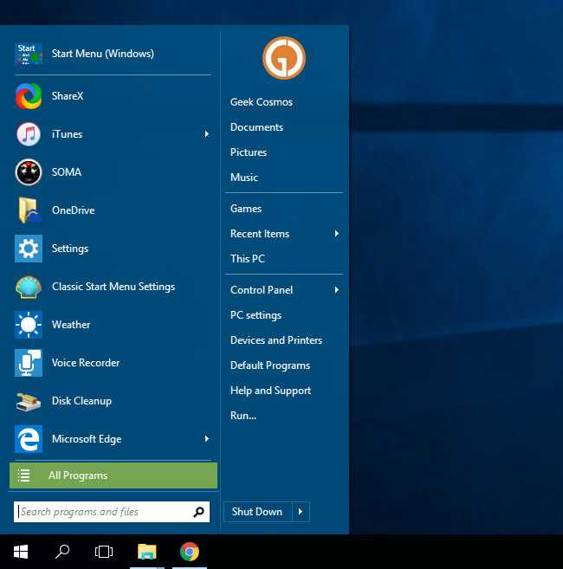The height and width of the screenshot is (569, 563).
Task: Open All Programs list
Action: point(113,475)
